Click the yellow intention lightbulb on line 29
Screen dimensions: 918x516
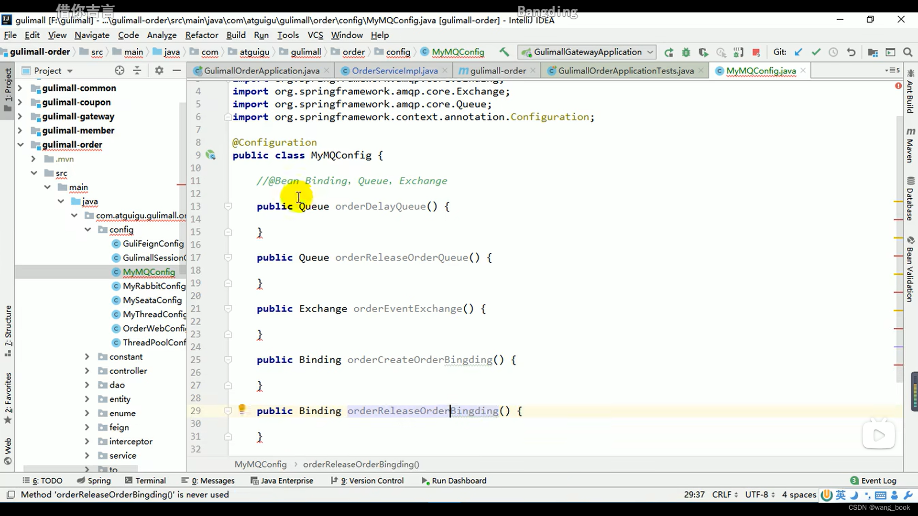242,409
